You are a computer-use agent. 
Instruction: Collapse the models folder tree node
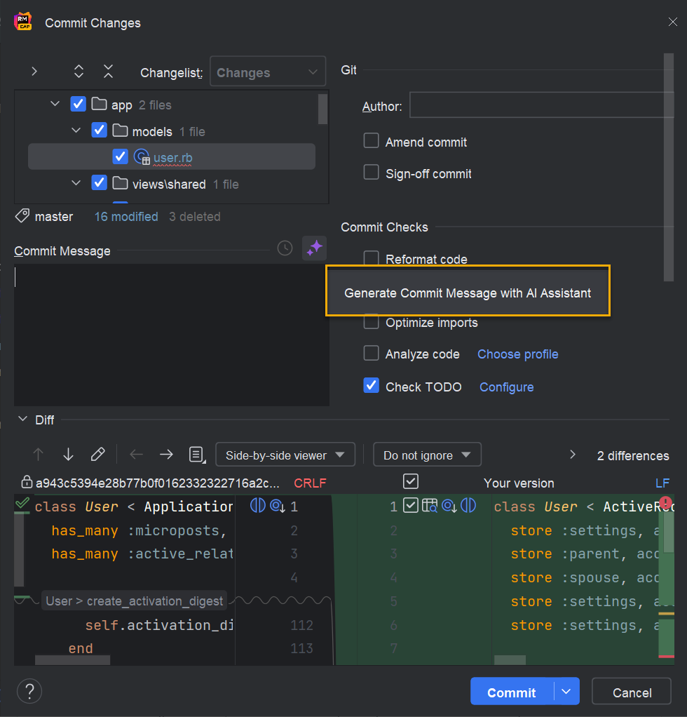76,130
